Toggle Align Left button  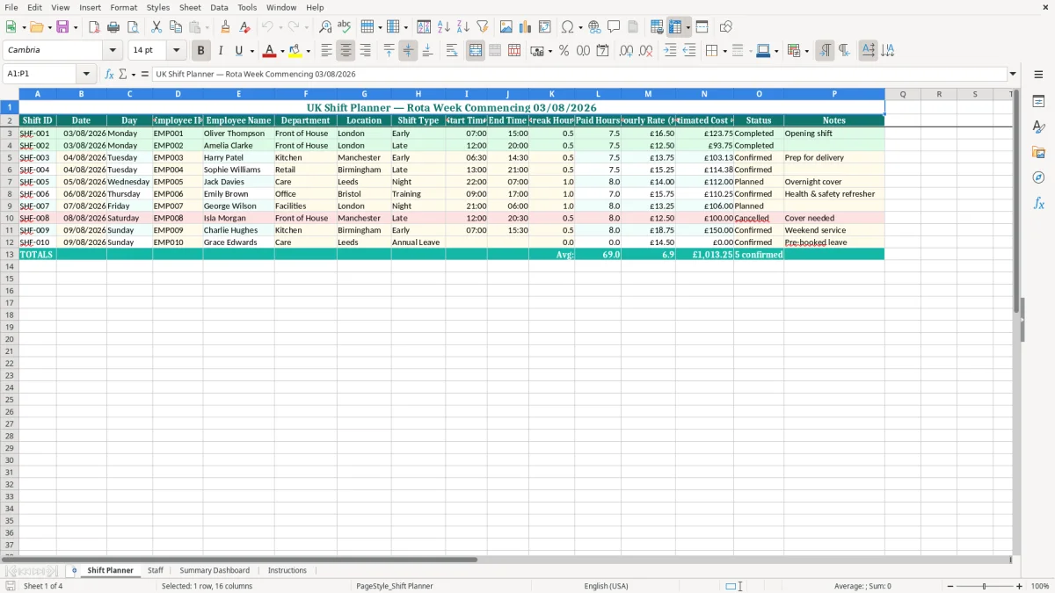coord(327,51)
